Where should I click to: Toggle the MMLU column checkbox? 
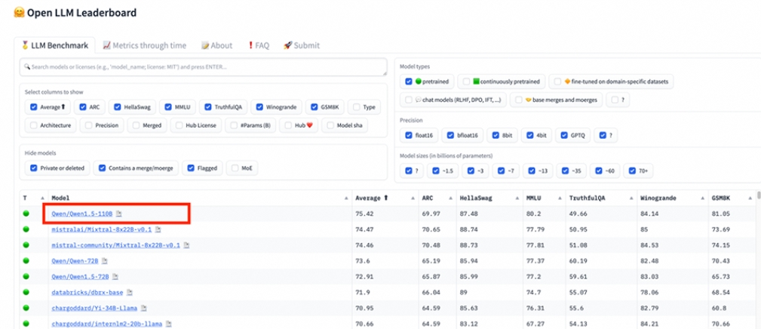(168, 107)
